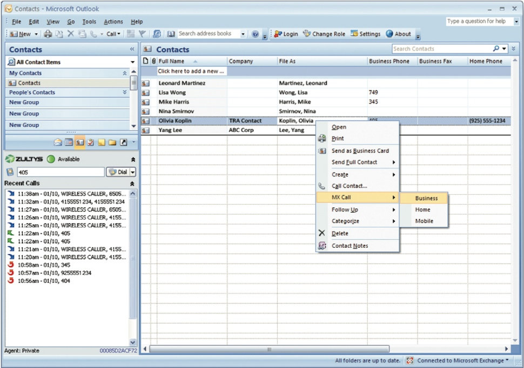Viewport: 524px width, 368px height.
Task: Open the Dial button dropdown arrow
Action: [x=133, y=172]
